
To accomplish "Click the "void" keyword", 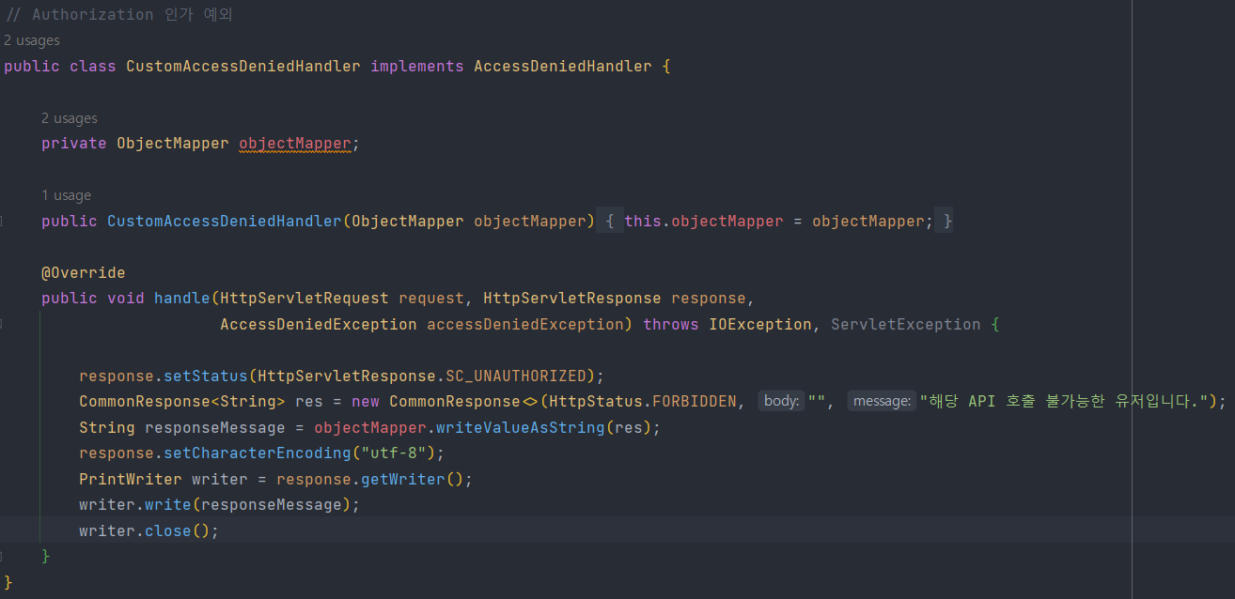I will coord(125,298).
